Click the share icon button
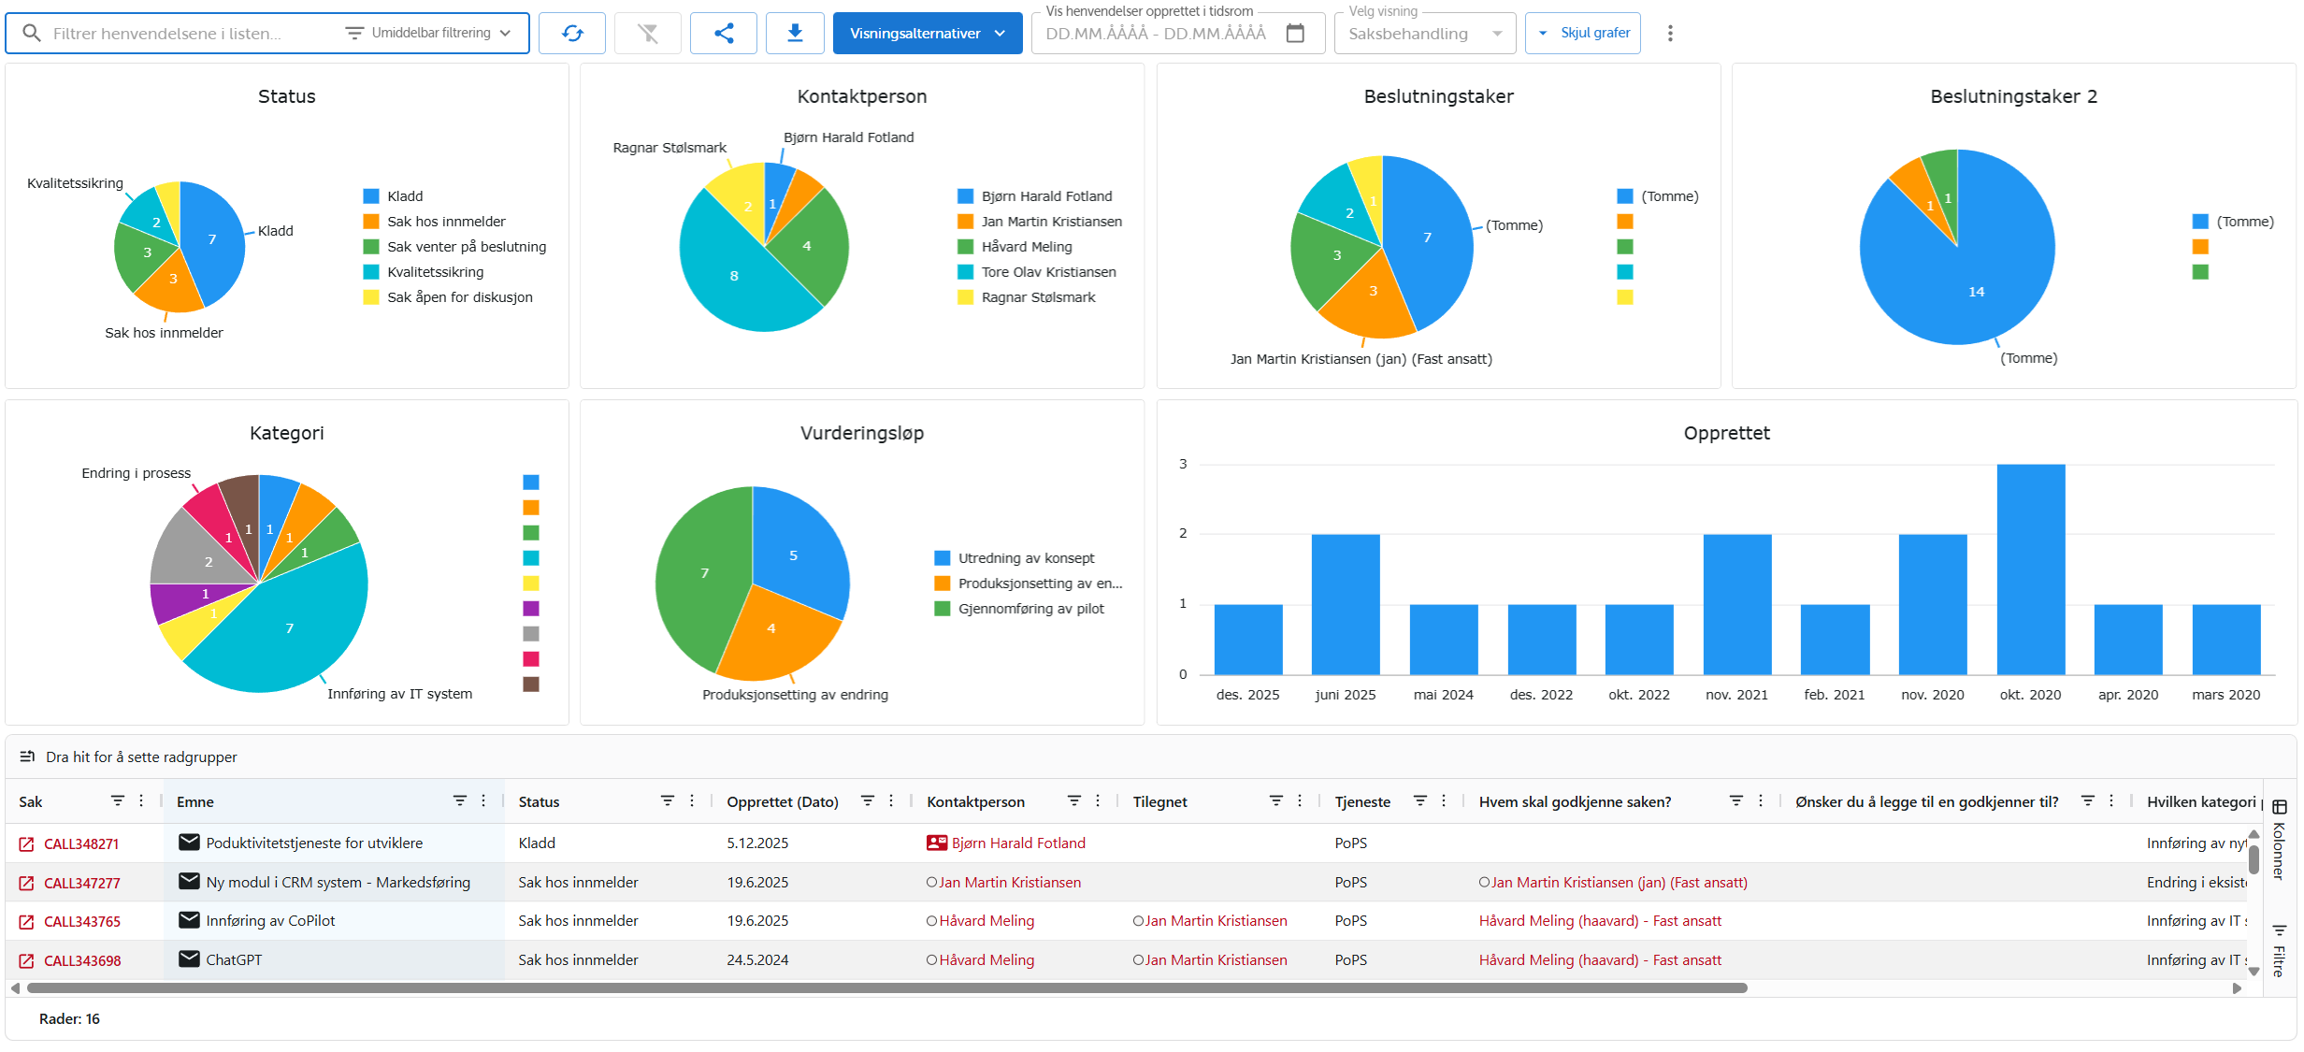Screen dimensions: 2304x1052 tap(724, 34)
